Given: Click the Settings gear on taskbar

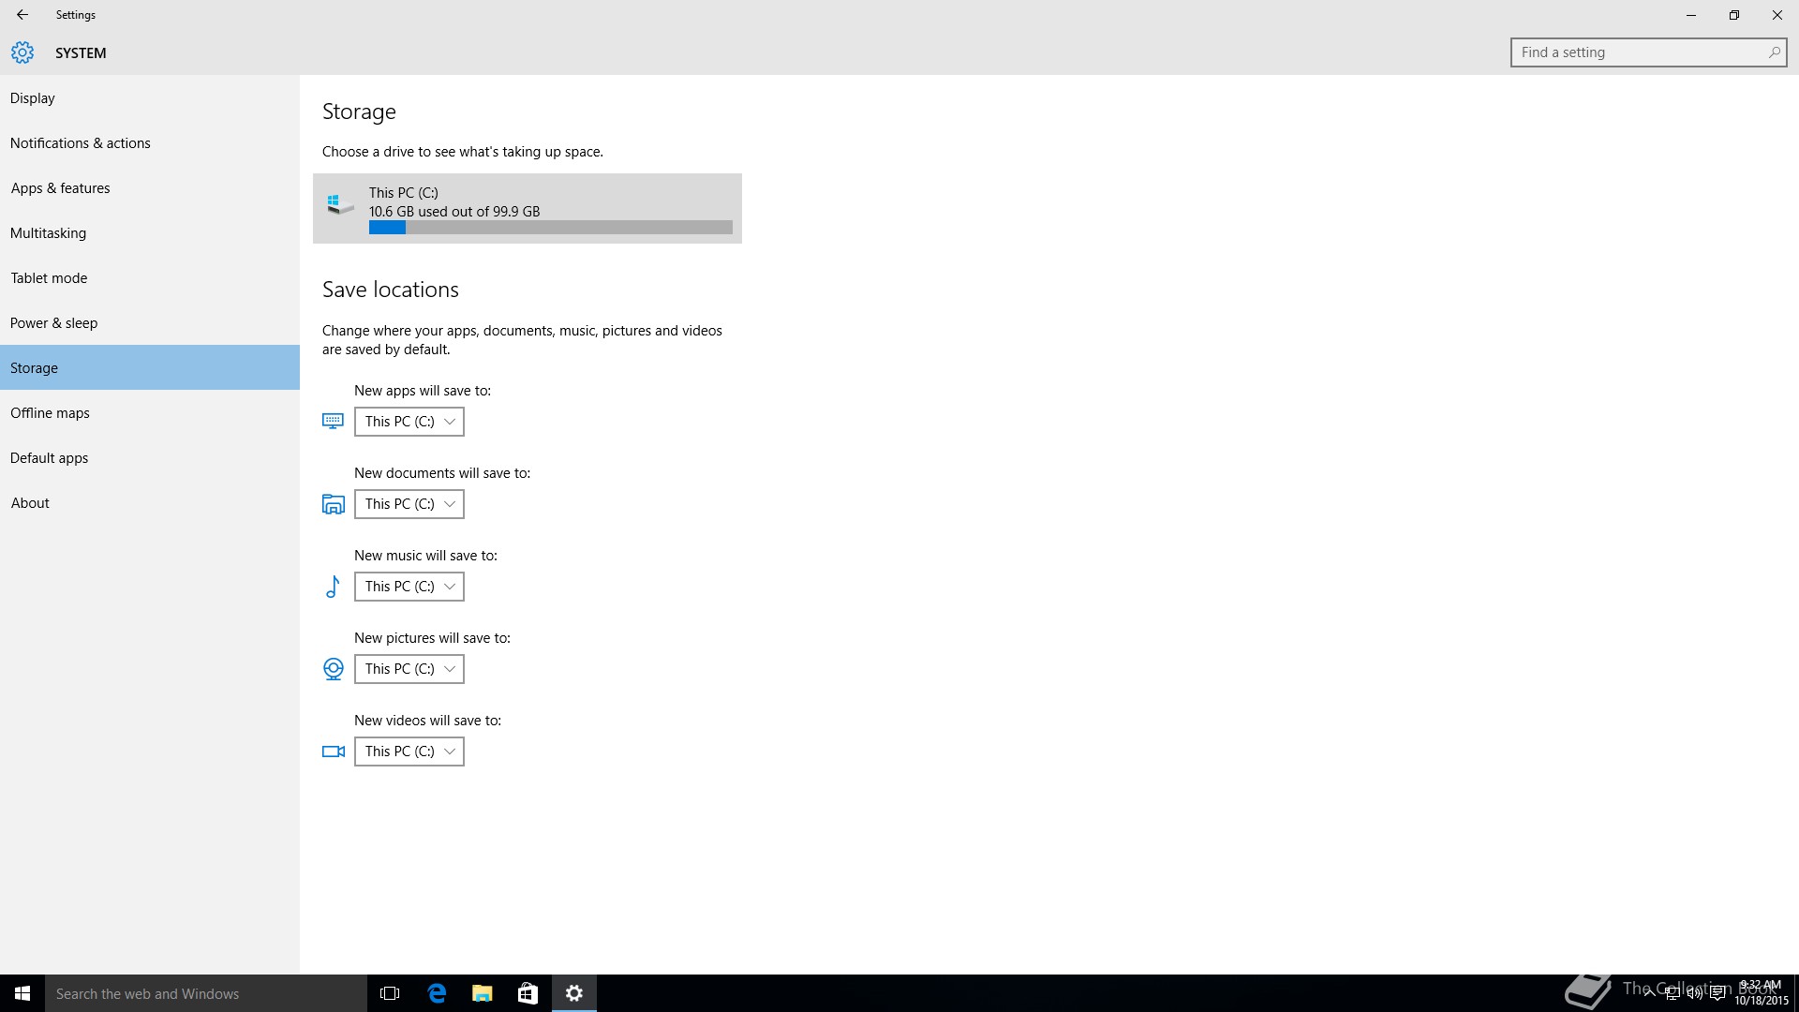Looking at the screenshot, I should [x=574, y=993].
